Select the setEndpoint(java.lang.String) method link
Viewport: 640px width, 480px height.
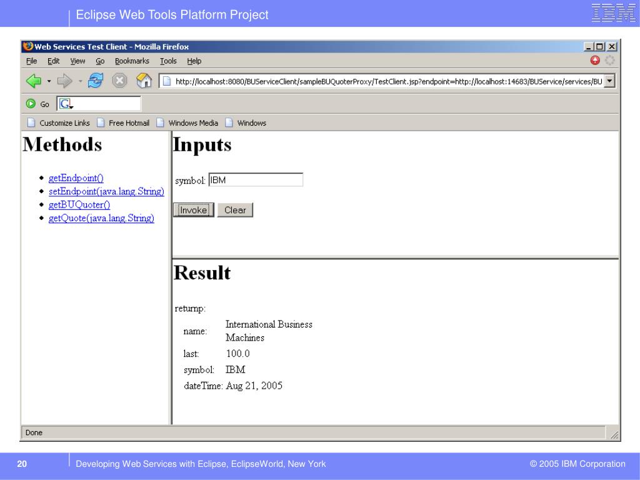[x=106, y=191]
